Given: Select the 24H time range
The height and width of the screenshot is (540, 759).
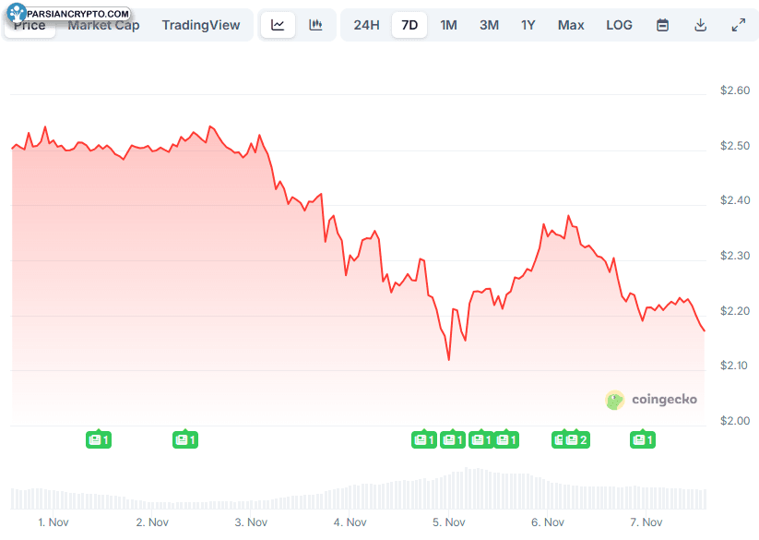Looking at the screenshot, I should coord(366,25).
